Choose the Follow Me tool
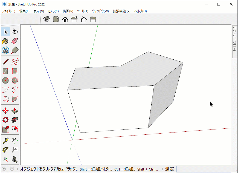 click(x=15, y=120)
